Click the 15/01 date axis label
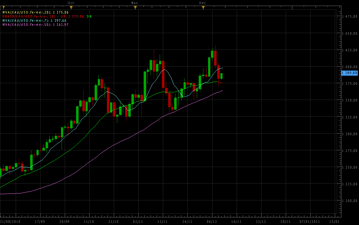This screenshot has width=359, height=225. tap(334, 222)
